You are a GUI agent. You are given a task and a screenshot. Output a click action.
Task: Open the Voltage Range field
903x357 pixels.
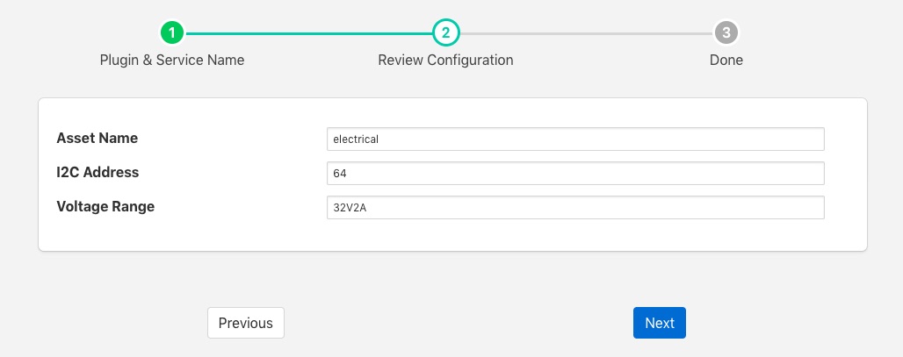click(574, 208)
